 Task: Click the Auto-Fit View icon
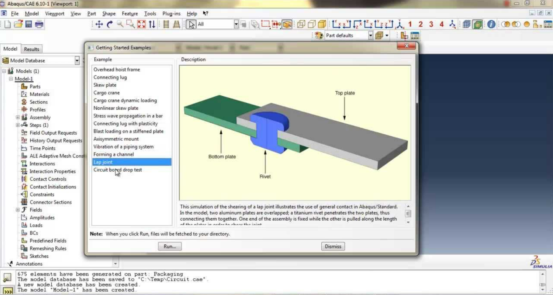141,24
